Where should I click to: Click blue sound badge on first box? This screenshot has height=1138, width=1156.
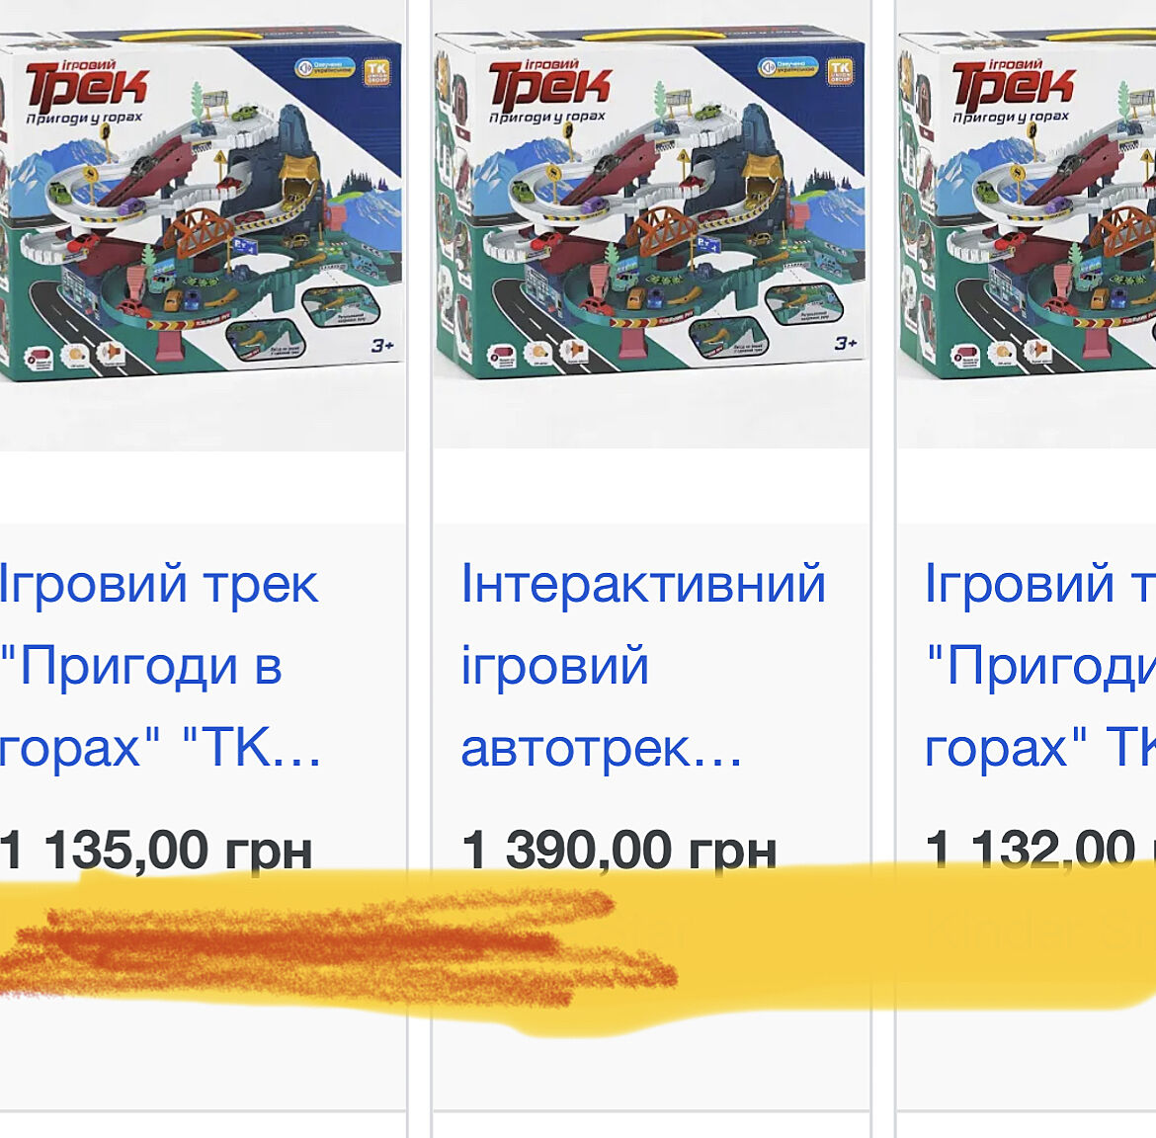click(324, 68)
